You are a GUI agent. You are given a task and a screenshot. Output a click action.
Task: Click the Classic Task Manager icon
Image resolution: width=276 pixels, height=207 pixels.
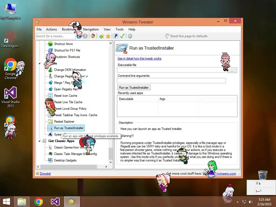coord(50,154)
